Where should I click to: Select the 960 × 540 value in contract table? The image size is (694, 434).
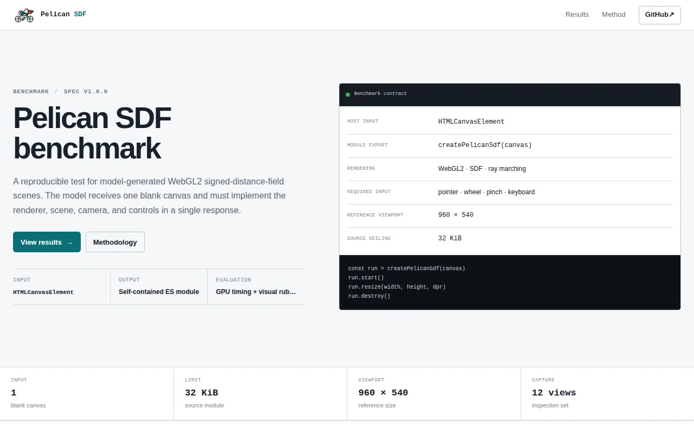[x=455, y=215]
